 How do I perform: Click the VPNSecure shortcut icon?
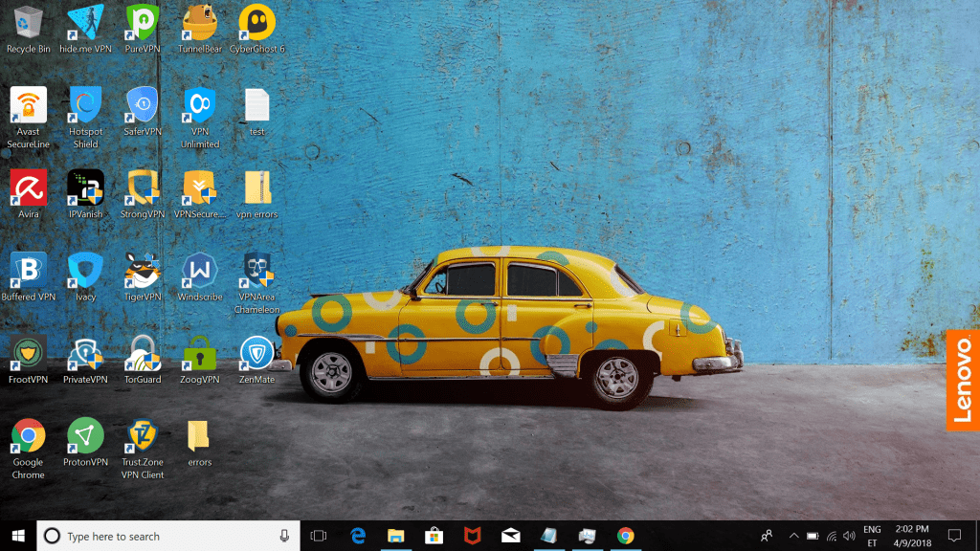tap(200, 194)
